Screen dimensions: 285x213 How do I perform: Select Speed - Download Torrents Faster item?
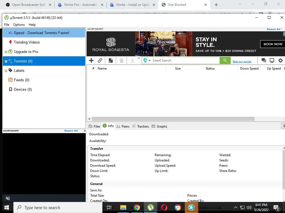pos(44,33)
